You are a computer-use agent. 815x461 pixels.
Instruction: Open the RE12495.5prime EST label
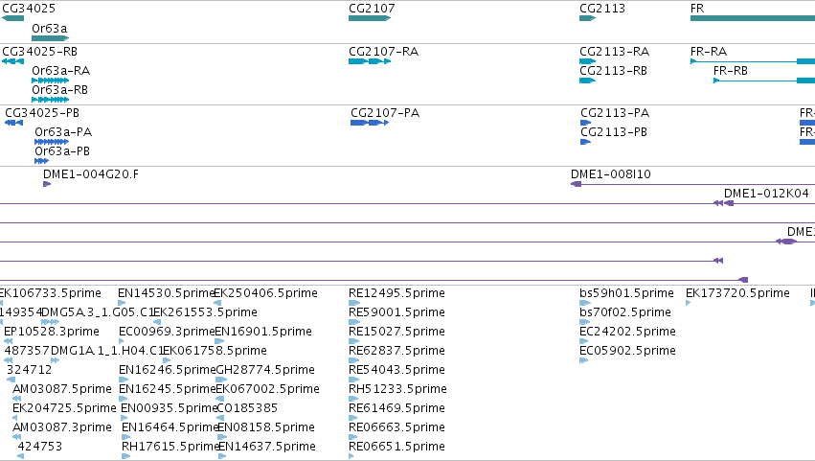click(396, 293)
